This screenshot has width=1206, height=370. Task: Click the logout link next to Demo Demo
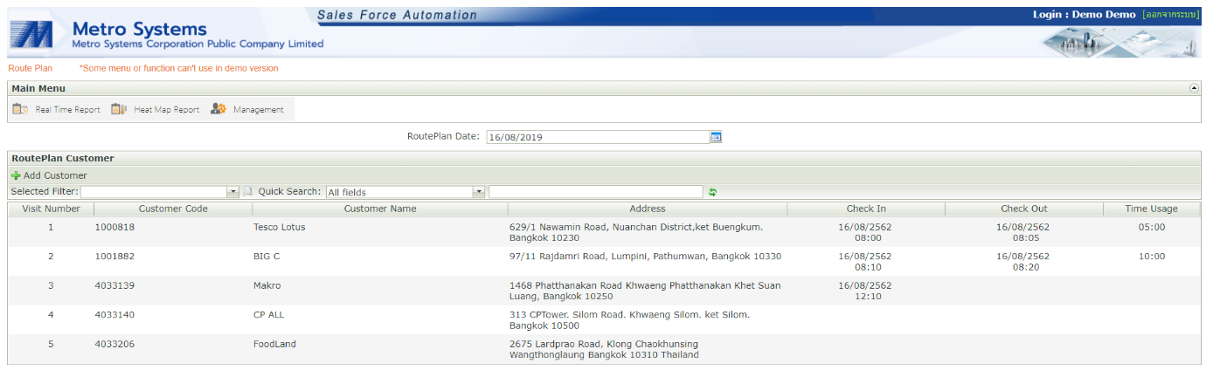pyautogui.click(x=1170, y=15)
